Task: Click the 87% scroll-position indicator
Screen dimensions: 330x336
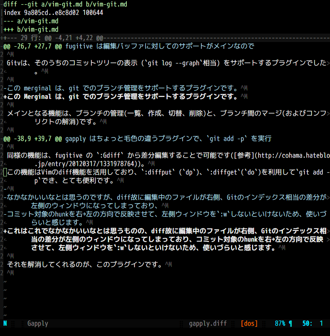Action: [x=281, y=323]
